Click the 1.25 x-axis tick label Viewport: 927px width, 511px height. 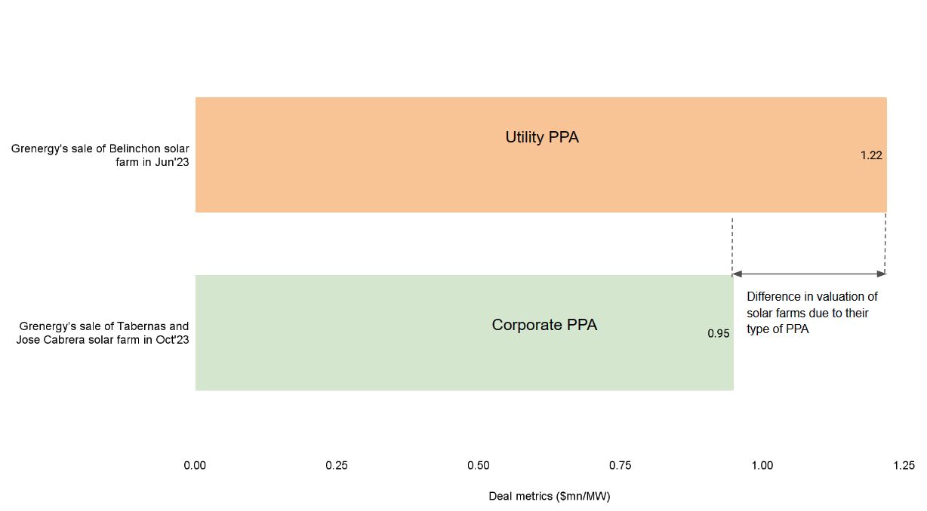pos(904,466)
